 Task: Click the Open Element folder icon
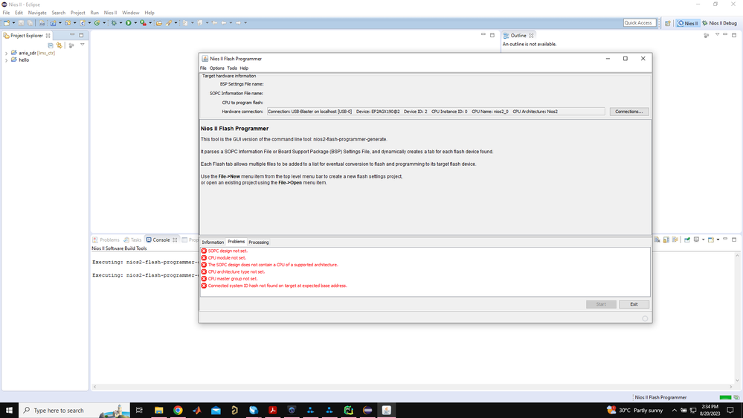(x=158, y=23)
